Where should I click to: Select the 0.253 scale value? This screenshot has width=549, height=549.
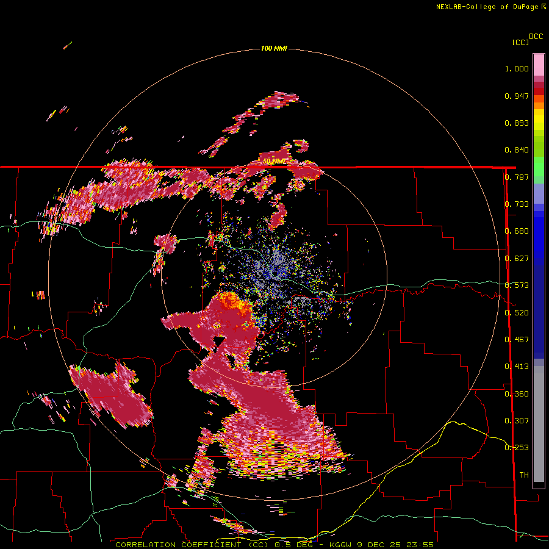[517, 448]
